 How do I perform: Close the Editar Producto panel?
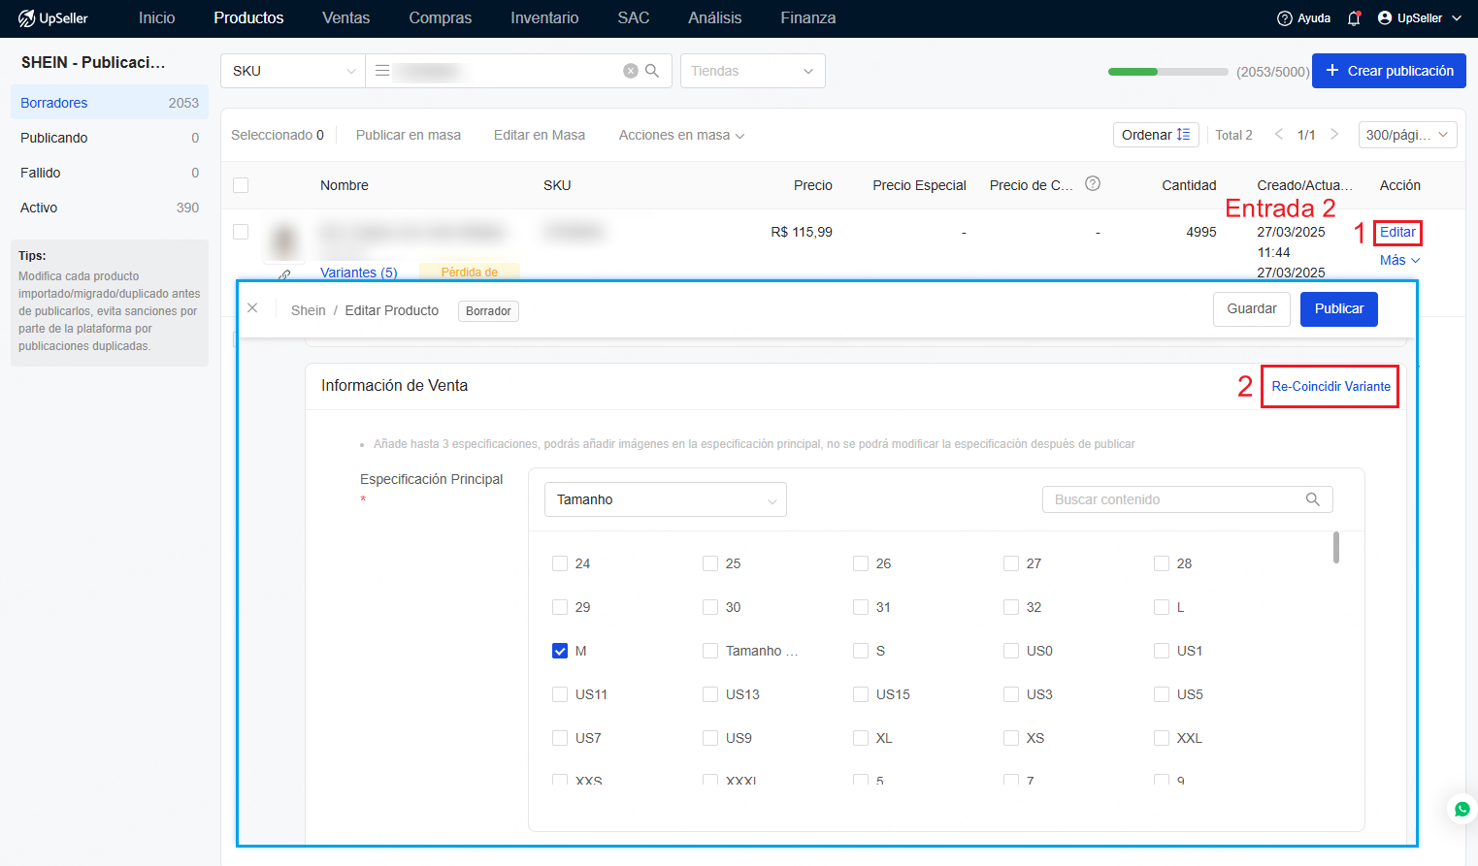(x=252, y=308)
